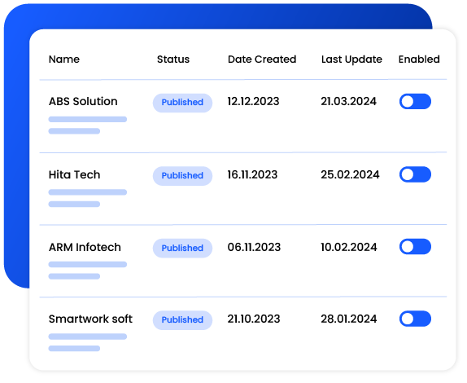This screenshot has width=467, height=383.
Task: Select the 12.12.2023 created date cell
Action: click(253, 101)
